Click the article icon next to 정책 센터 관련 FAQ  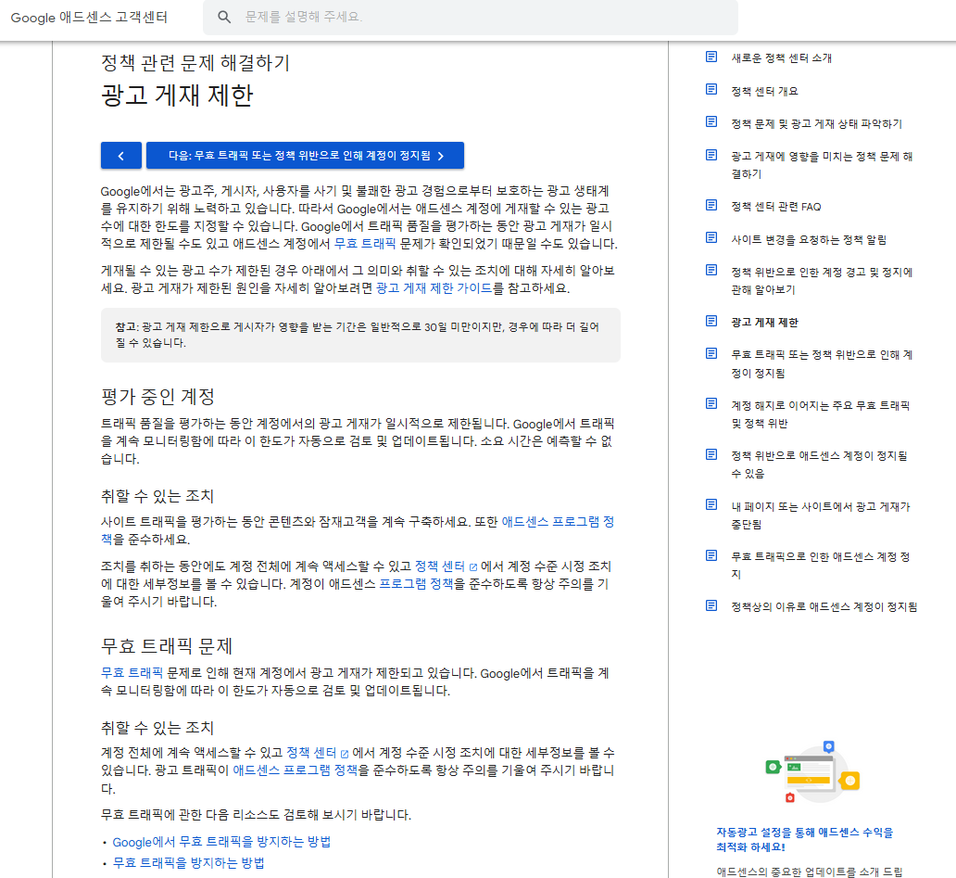pyautogui.click(x=710, y=206)
